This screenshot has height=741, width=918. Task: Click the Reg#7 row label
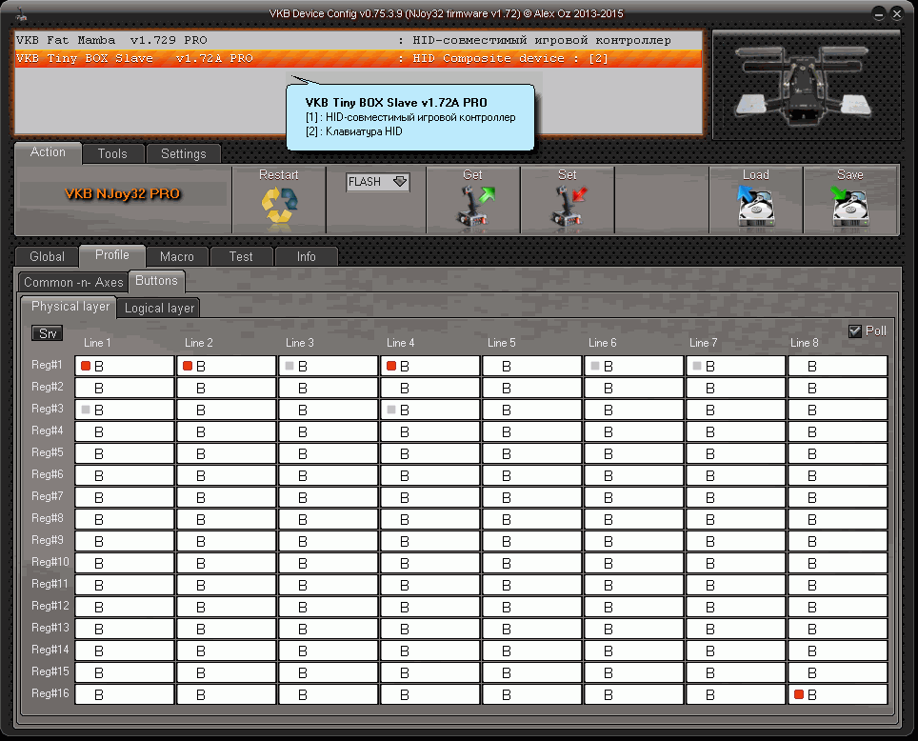click(x=48, y=496)
